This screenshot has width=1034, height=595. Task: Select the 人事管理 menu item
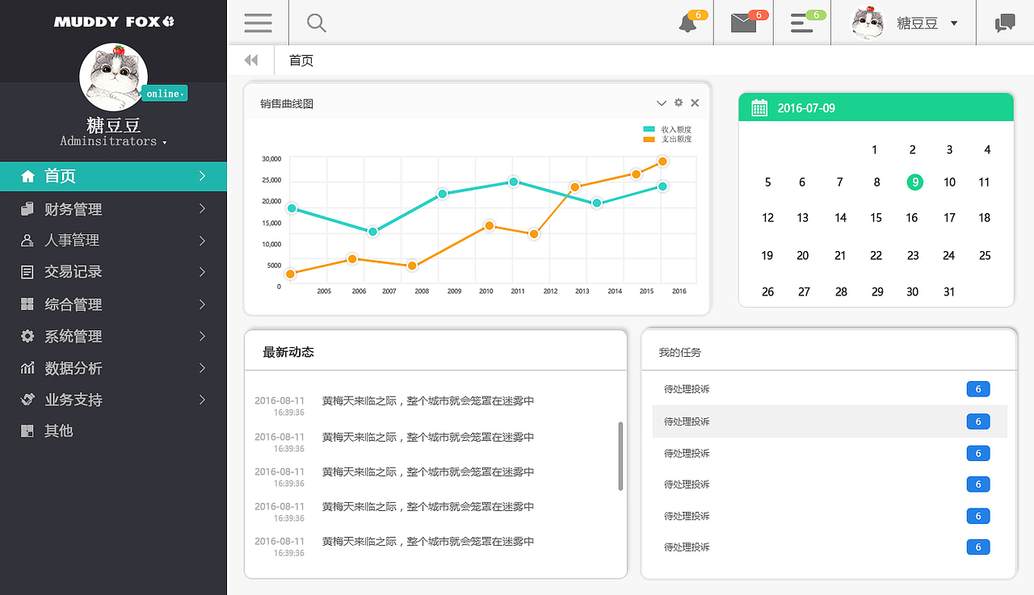(x=113, y=241)
